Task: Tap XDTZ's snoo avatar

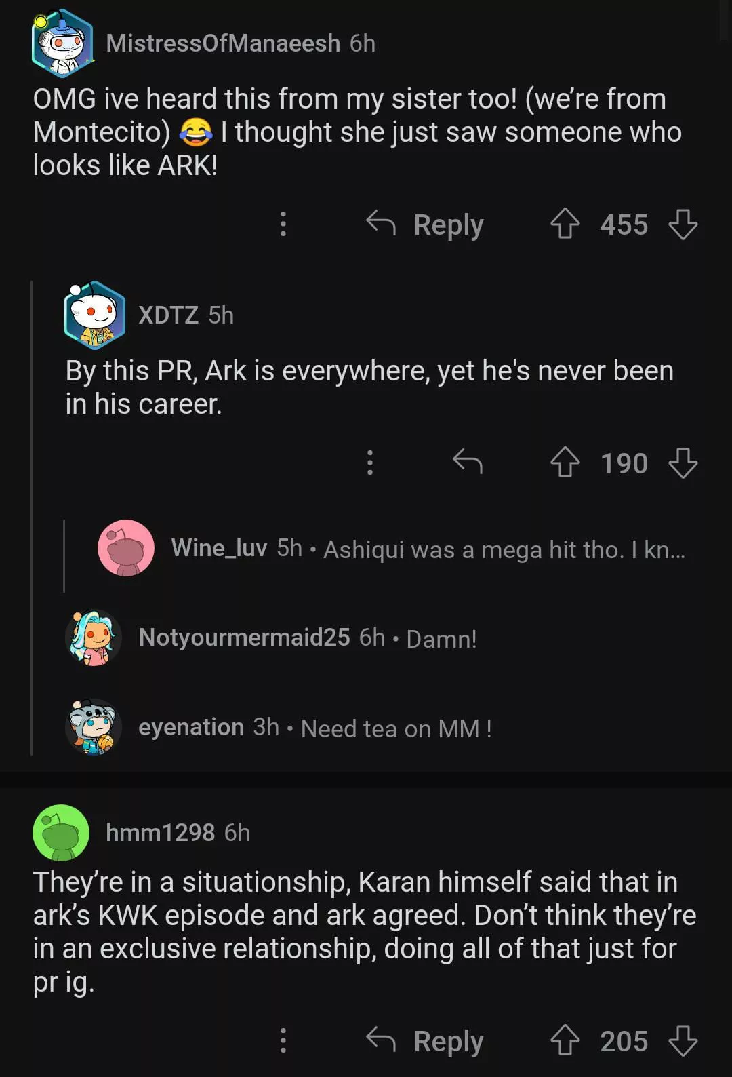Action: [94, 315]
